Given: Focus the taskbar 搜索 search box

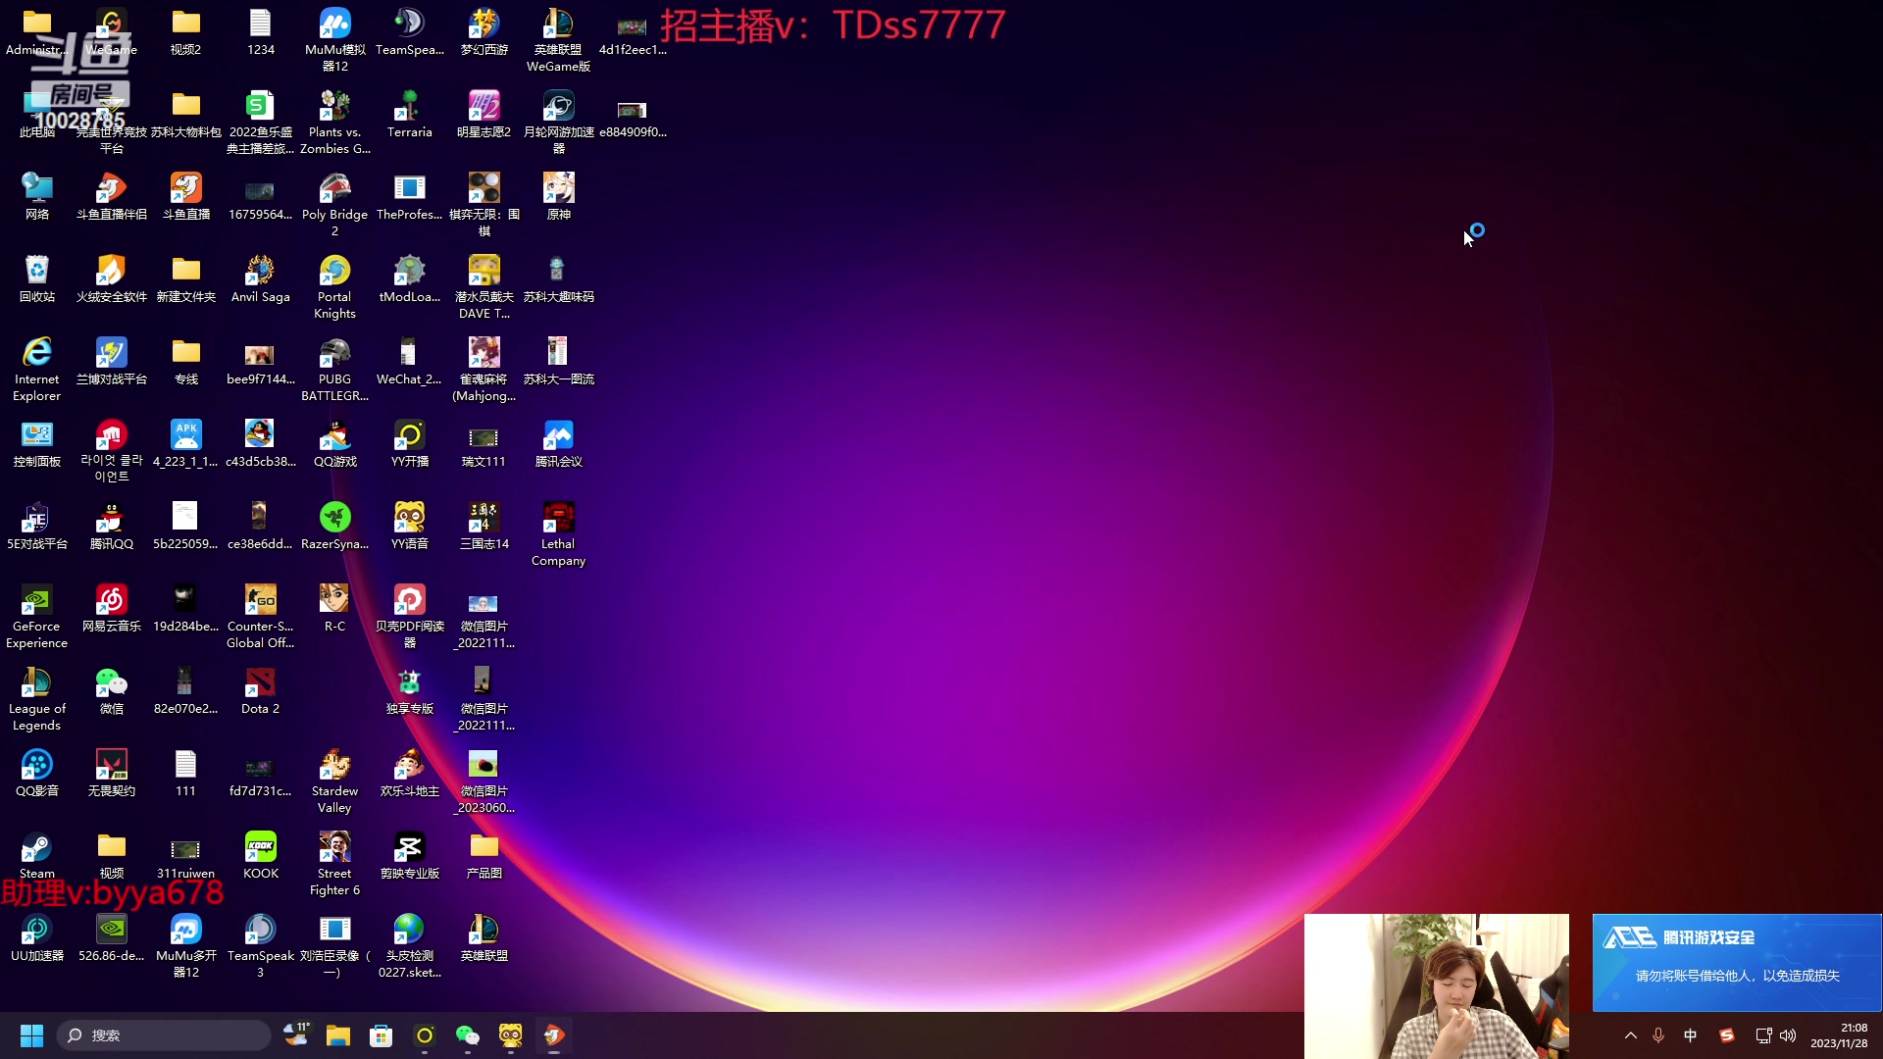Looking at the screenshot, I should tap(164, 1035).
